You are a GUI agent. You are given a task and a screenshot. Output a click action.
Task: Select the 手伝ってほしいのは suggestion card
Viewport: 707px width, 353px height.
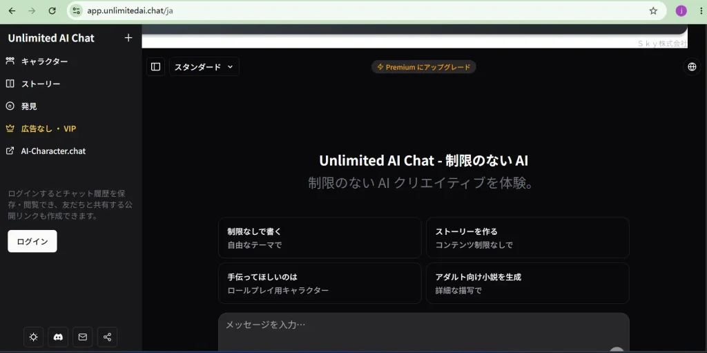(x=320, y=283)
